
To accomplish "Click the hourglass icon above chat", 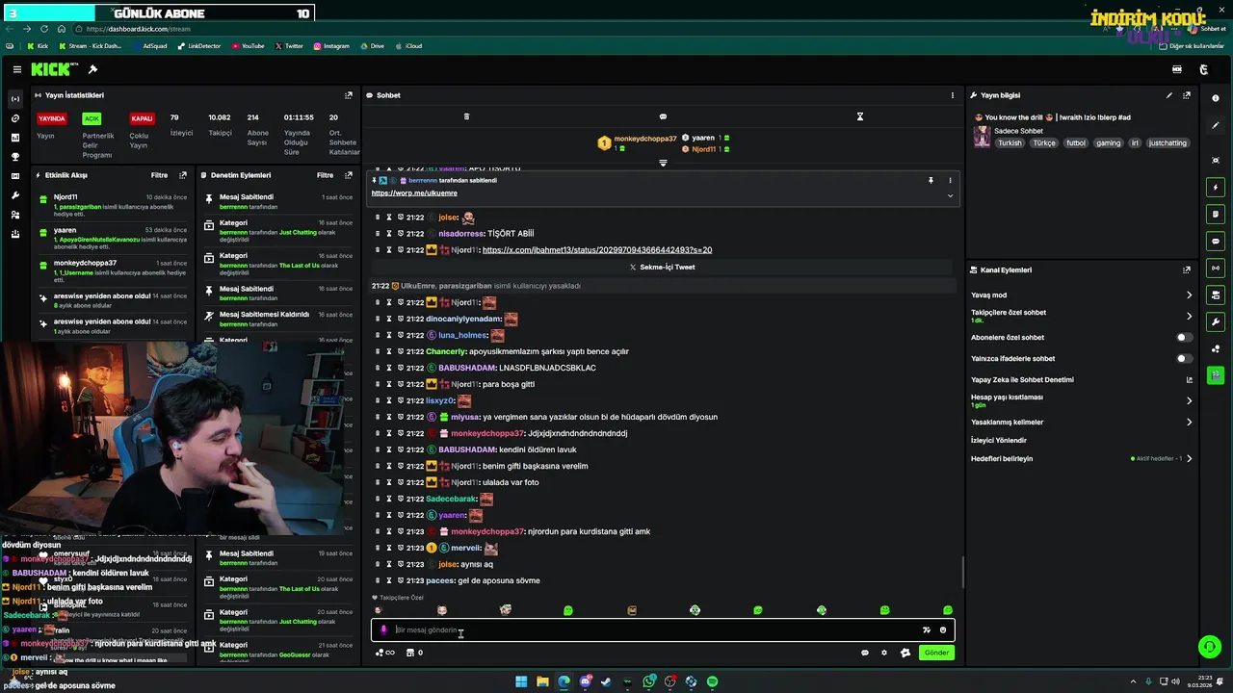I will (860, 116).
